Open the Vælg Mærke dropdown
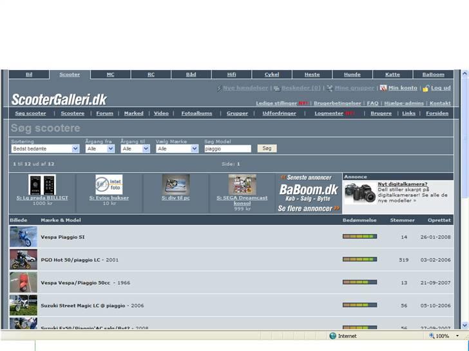This screenshot has height=351, width=469. point(177,148)
